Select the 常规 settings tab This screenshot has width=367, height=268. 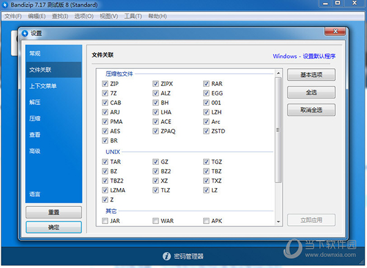pyautogui.click(x=54, y=53)
